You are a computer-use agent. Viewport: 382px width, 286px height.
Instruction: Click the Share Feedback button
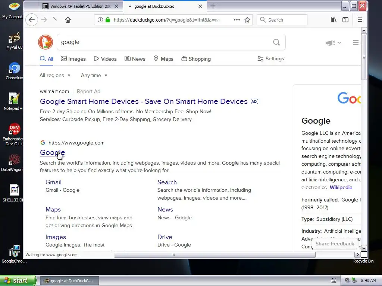coord(335,244)
